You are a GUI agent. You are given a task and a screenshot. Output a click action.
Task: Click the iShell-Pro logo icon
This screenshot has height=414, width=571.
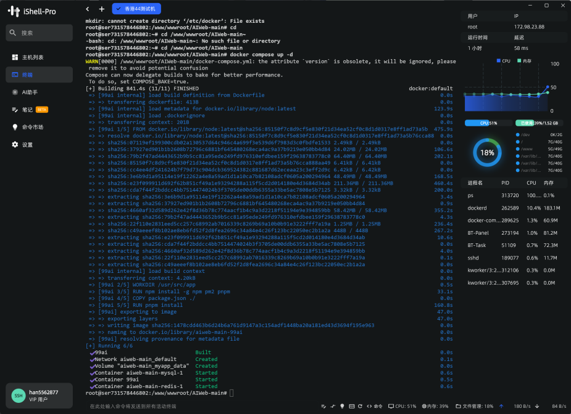[14, 11]
